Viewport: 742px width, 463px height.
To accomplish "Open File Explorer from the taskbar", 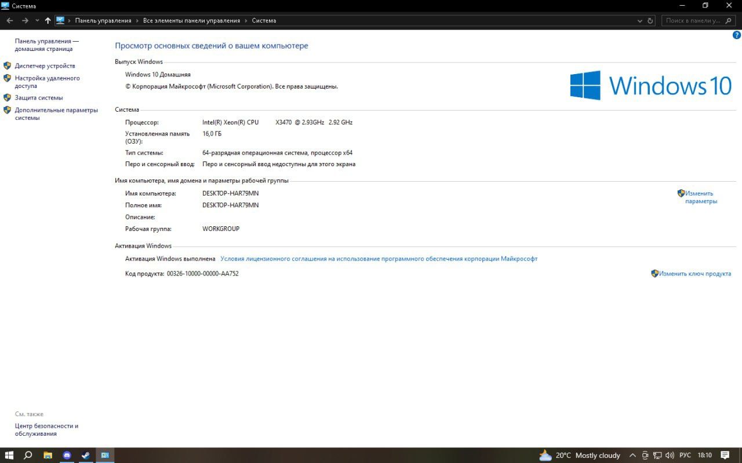I will click(48, 455).
